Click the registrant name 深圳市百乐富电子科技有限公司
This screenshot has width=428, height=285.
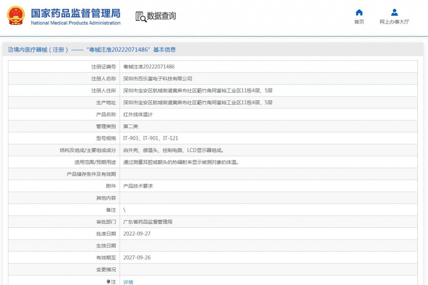(x=158, y=79)
